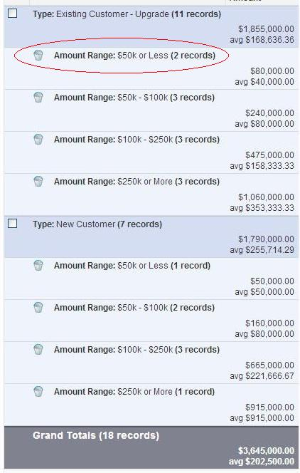The image size is (300, 473).
Task: Click bucket icon for New Customer $50k - $100k
Action: click(x=38, y=307)
